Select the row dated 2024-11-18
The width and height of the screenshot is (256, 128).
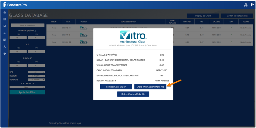coord(150,35)
